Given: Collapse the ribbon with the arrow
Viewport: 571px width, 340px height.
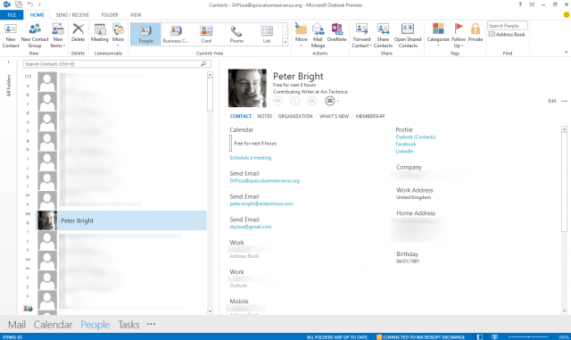Looking at the screenshot, I should (566, 52).
